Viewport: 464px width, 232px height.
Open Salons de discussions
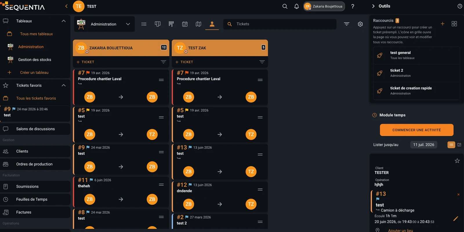click(35, 129)
